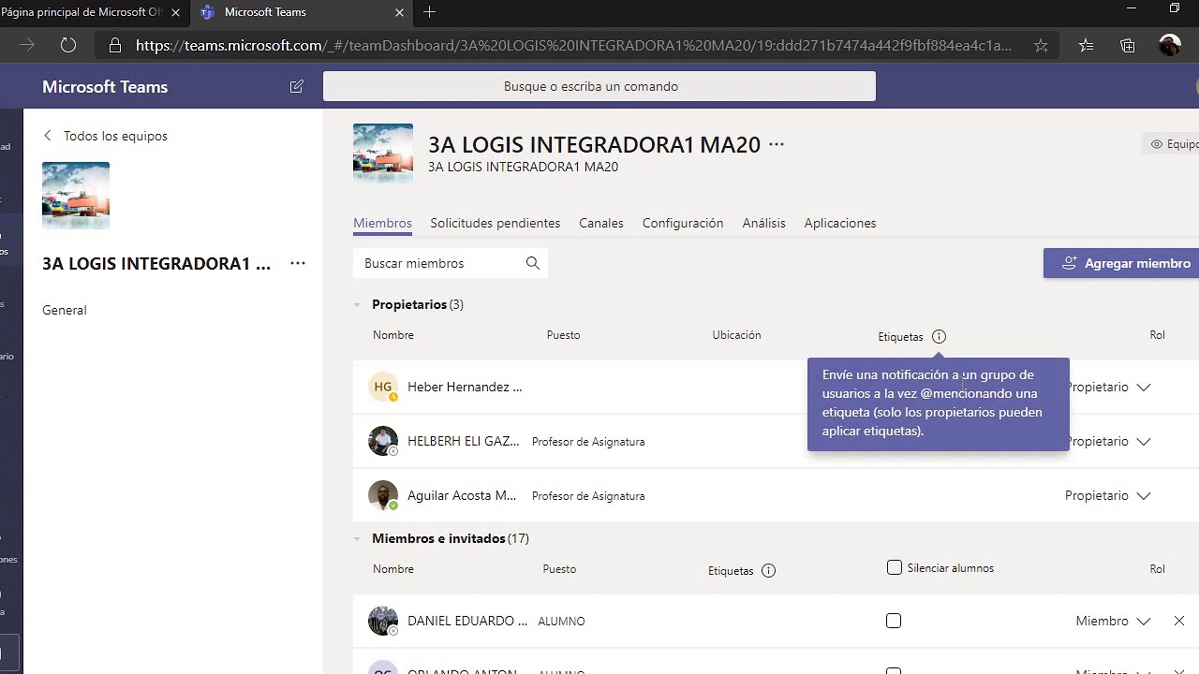Go back to Todos los equipos

[115, 136]
